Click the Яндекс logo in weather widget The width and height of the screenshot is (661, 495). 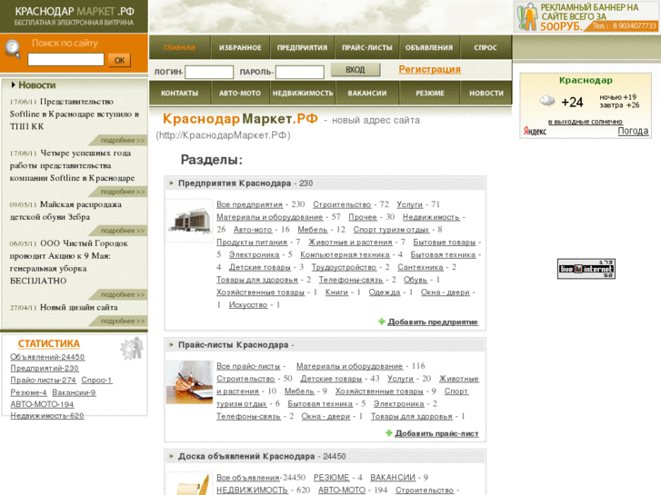coord(535,131)
